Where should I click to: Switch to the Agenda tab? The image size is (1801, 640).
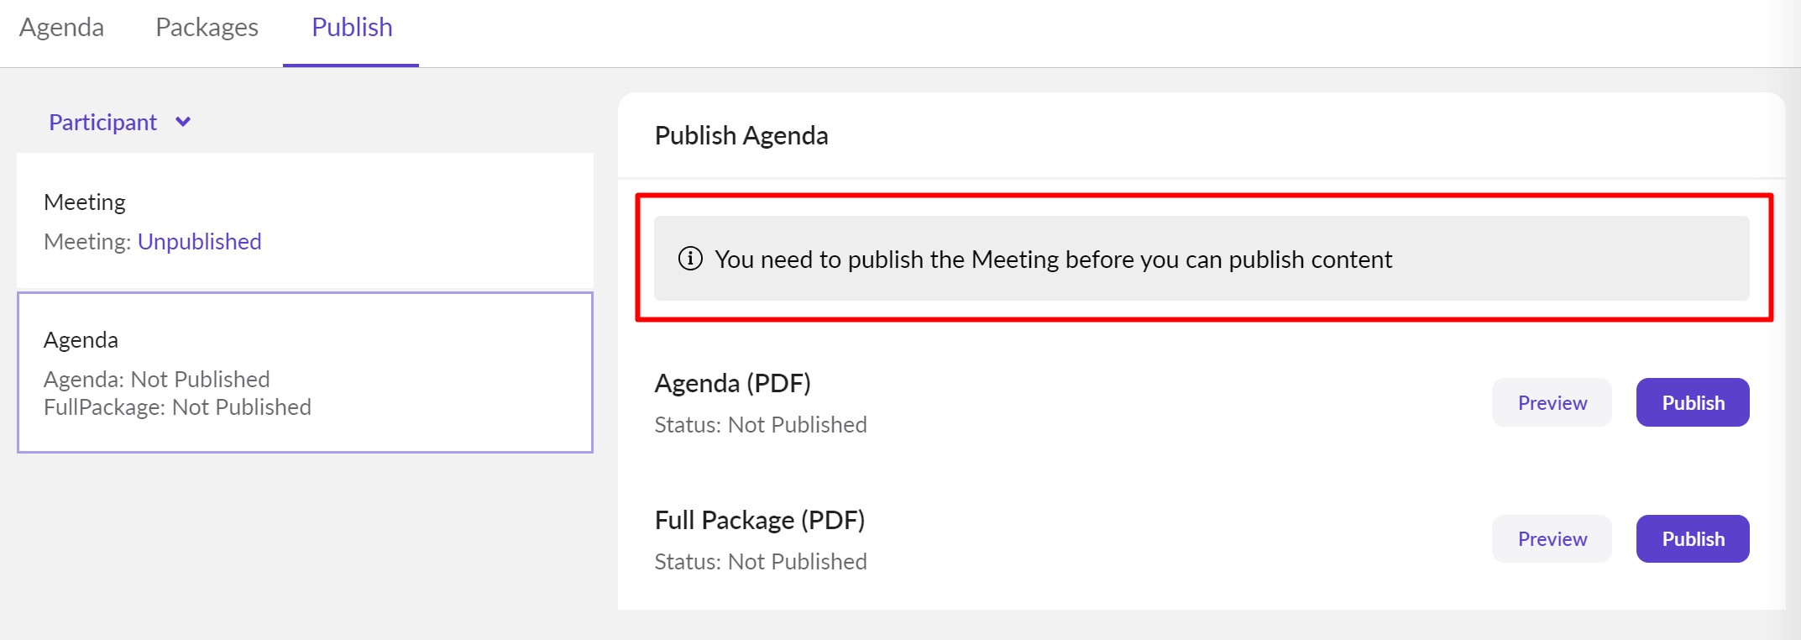[x=62, y=27]
